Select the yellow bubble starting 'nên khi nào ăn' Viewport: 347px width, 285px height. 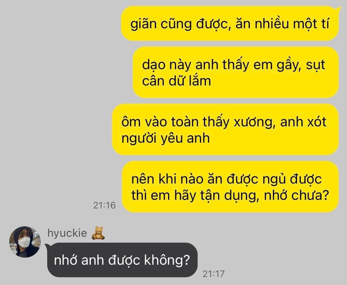pos(230,187)
